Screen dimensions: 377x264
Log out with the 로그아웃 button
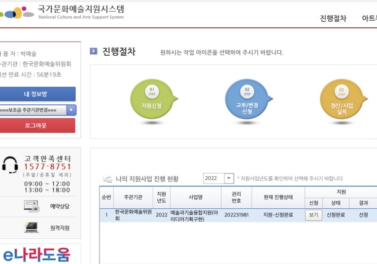point(37,126)
